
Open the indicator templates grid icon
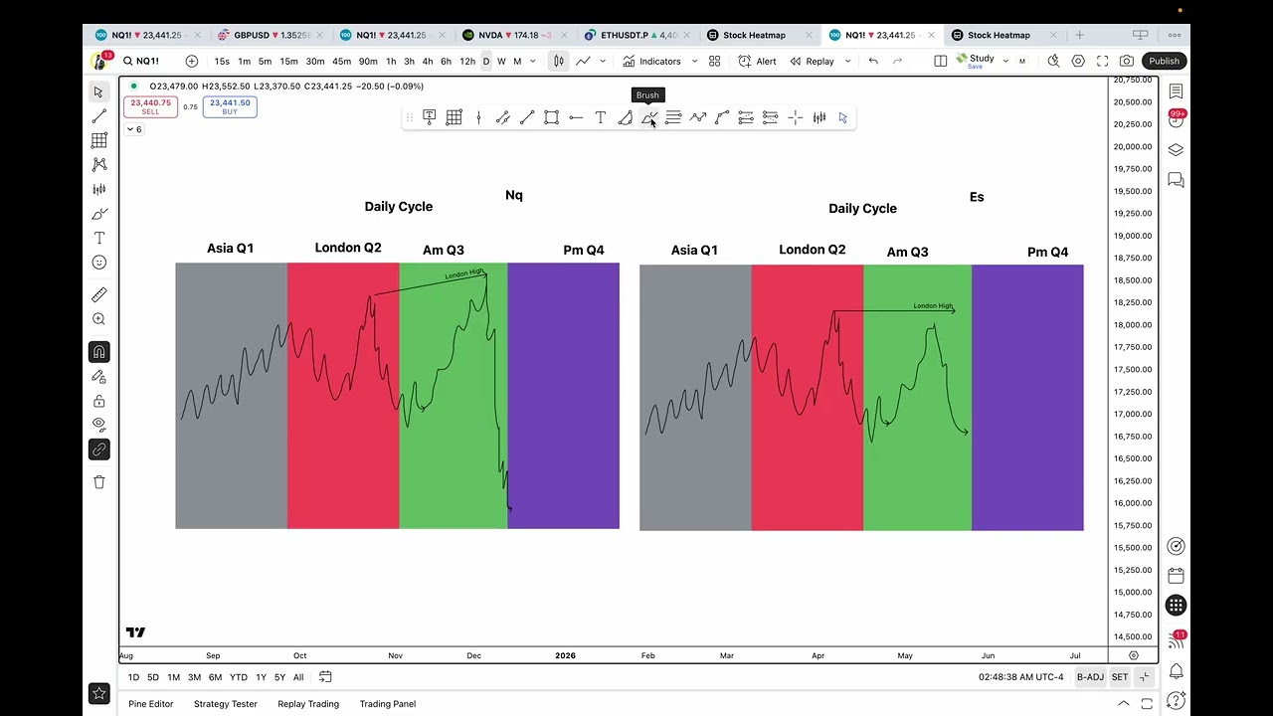coord(714,61)
